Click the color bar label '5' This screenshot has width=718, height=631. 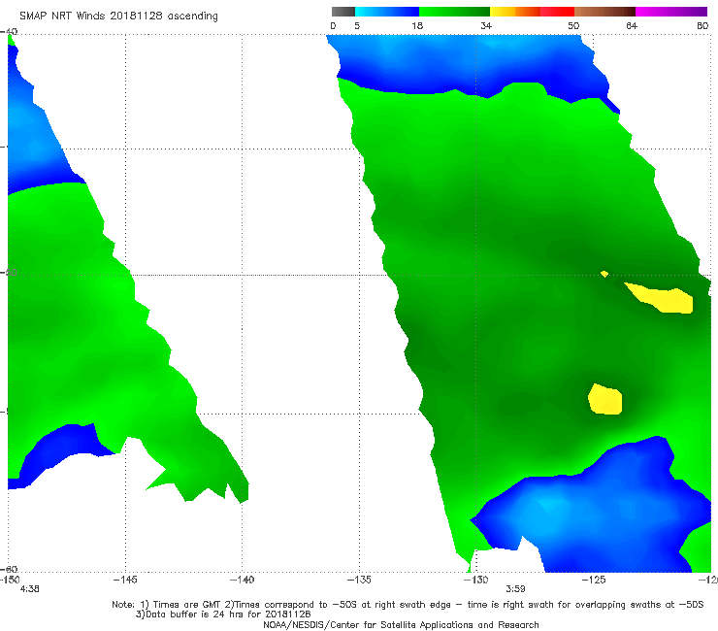pyautogui.click(x=357, y=26)
